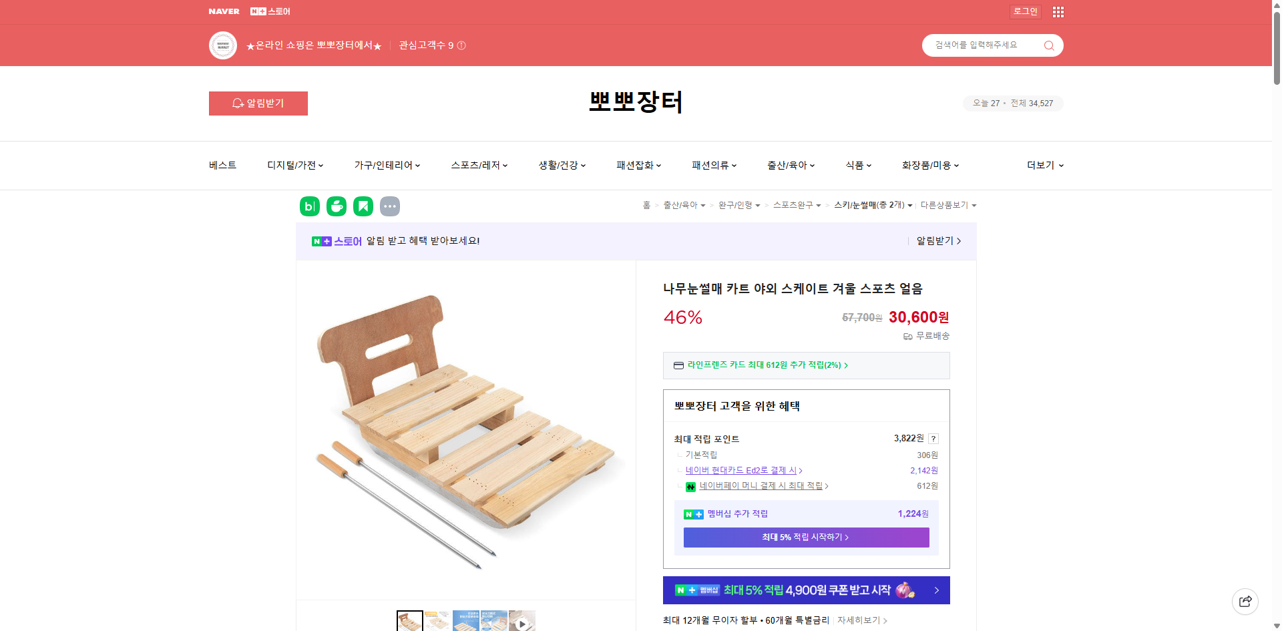Click Naver Pay icon in 네이버페이 머니 row
The image size is (1282, 631).
click(x=690, y=486)
